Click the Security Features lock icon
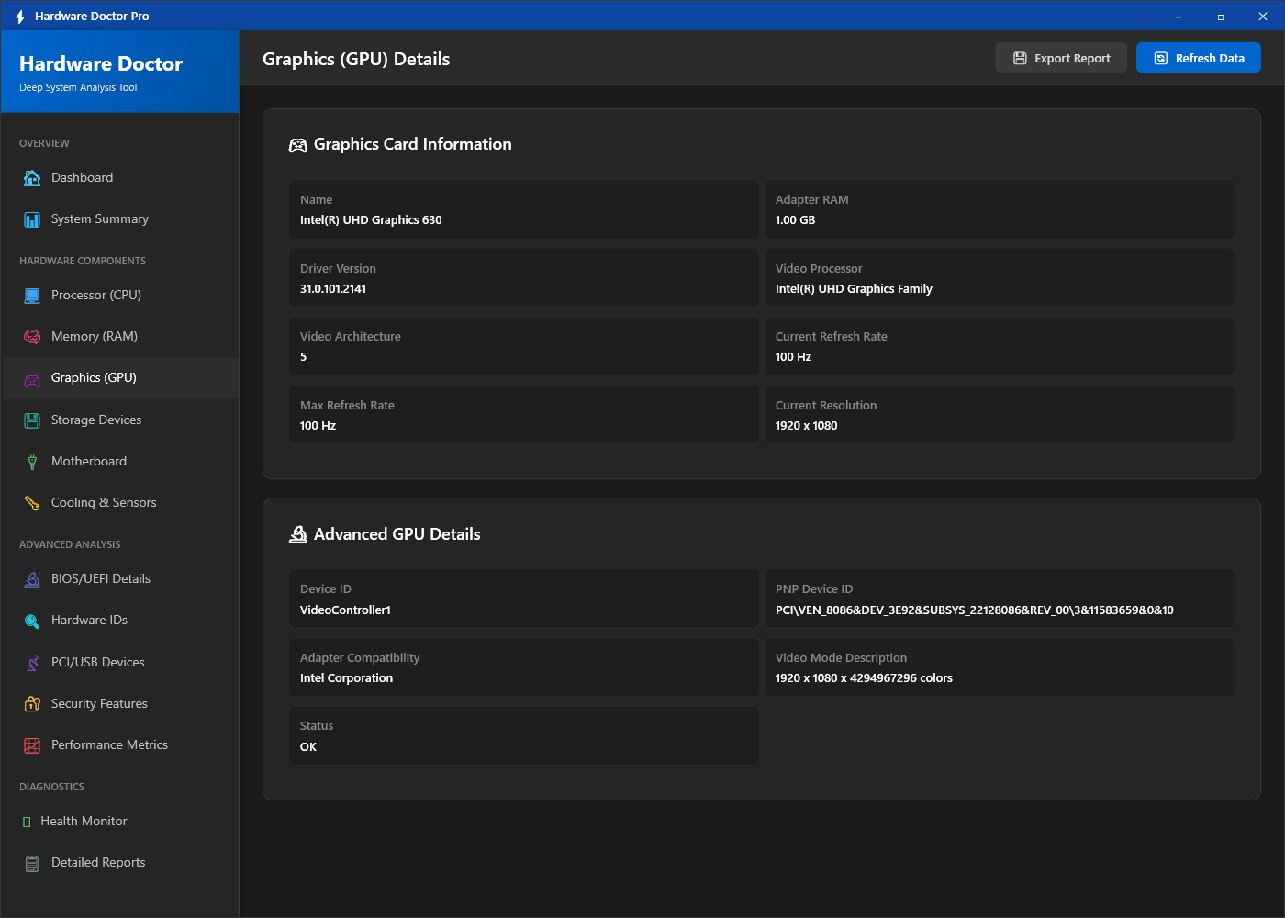 point(32,704)
